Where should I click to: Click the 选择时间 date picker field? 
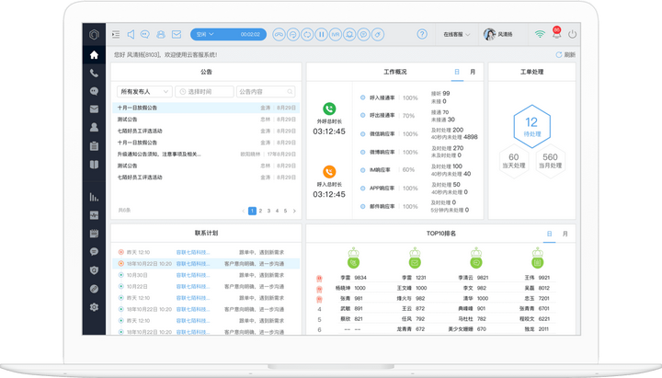point(204,92)
